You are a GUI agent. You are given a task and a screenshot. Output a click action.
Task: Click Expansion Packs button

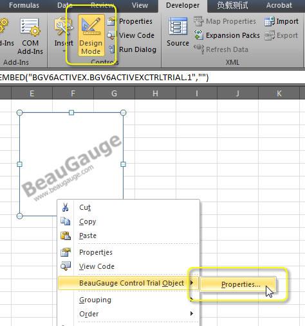[x=226, y=35]
